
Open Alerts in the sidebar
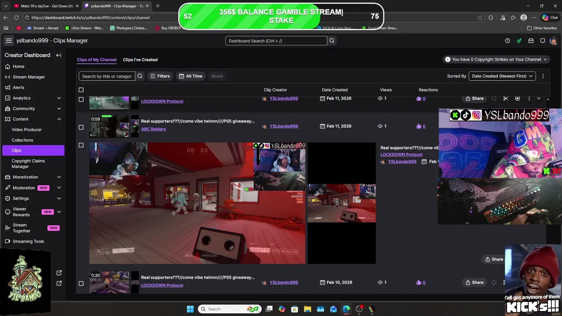tap(18, 87)
